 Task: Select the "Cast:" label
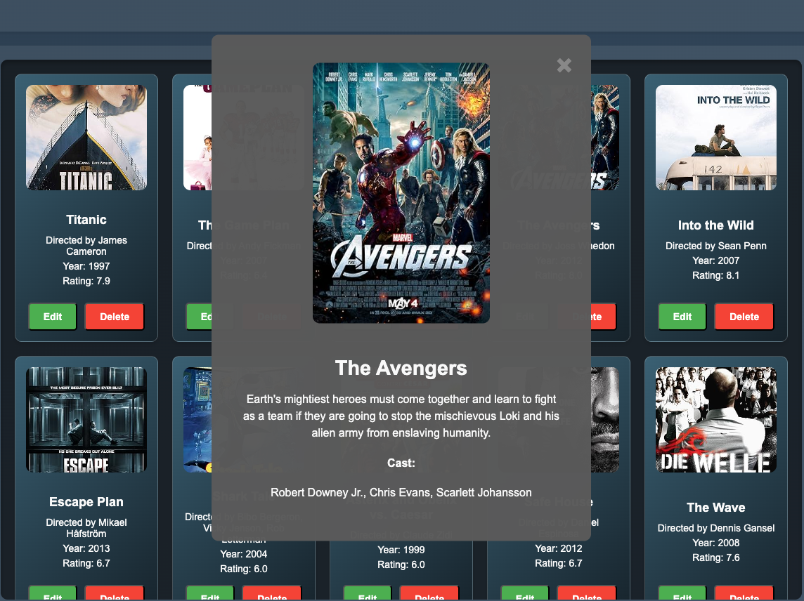pos(401,463)
